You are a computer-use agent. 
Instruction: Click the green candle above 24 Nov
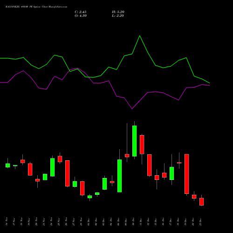click(x=53, y=167)
